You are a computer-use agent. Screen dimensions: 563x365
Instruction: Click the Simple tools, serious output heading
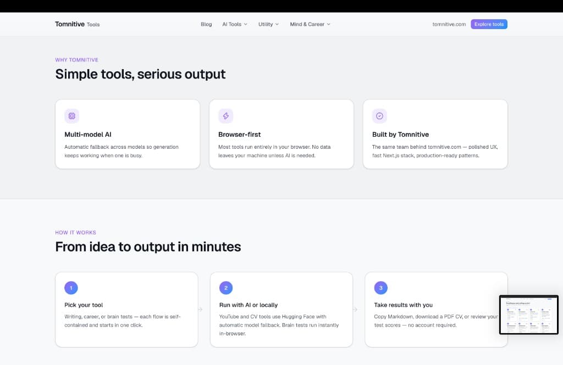click(140, 74)
